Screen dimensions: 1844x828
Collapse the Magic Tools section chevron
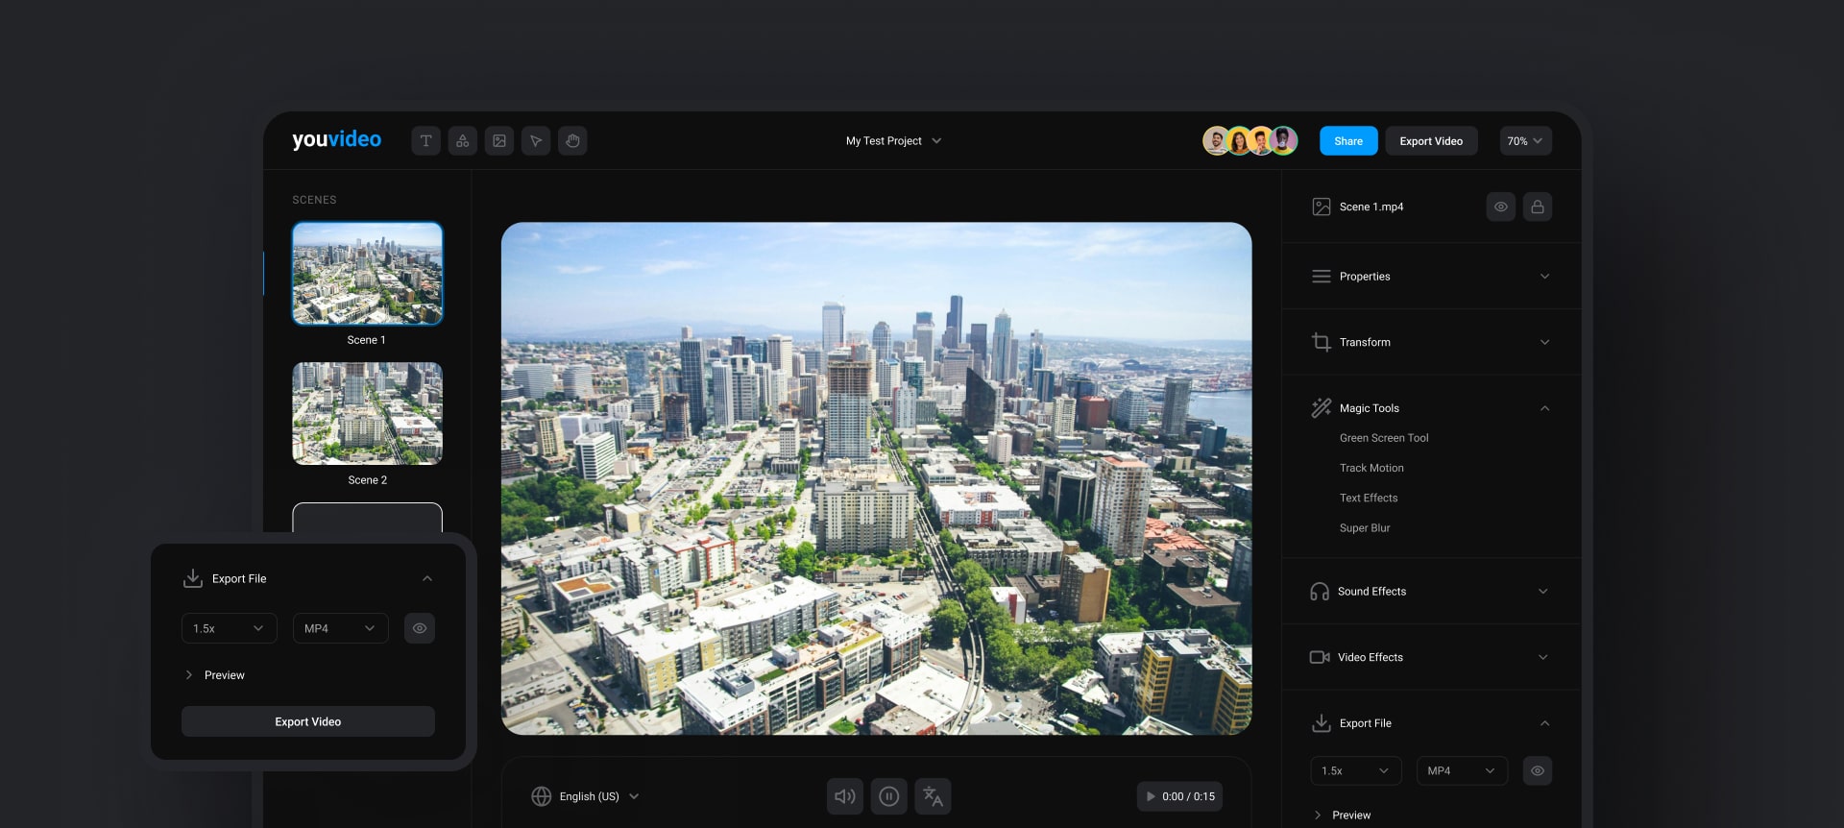click(x=1544, y=408)
